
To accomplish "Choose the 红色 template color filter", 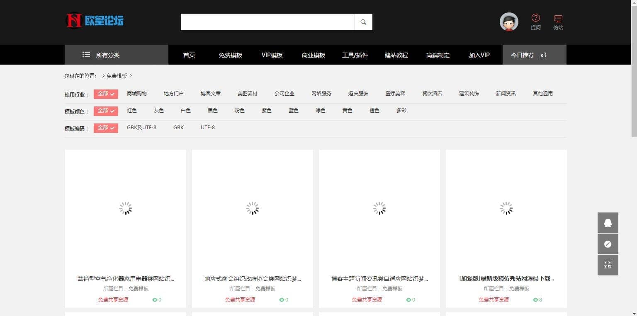I will tap(132, 111).
